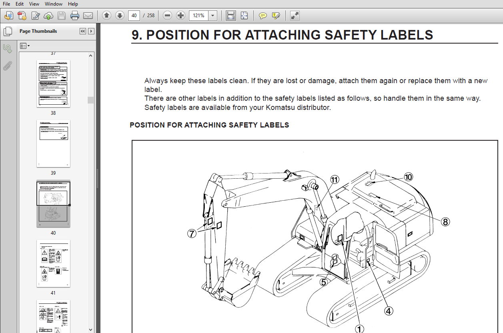Image resolution: width=503 pixels, height=333 pixels.
Task: Click the Open file toolbar icon
Action: tap(9, 16)
